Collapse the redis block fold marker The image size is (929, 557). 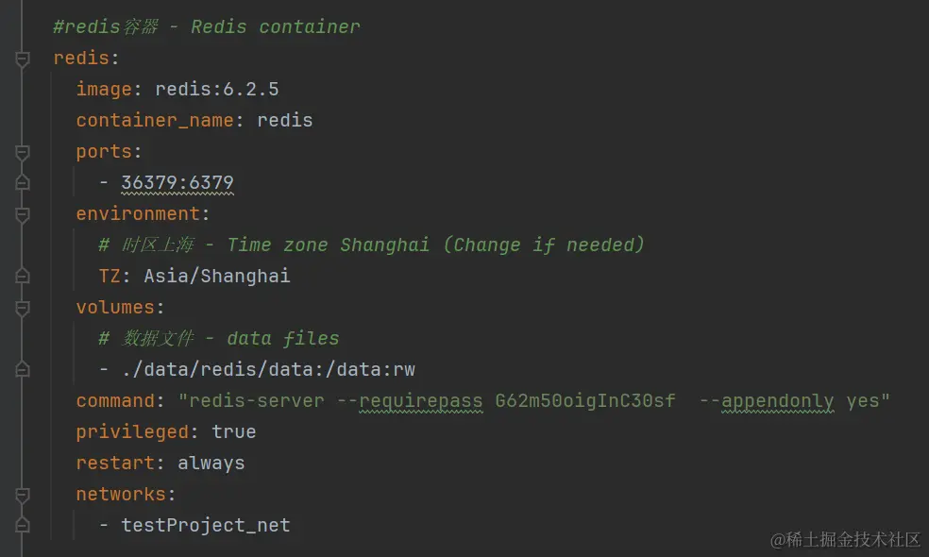[23, 59]
